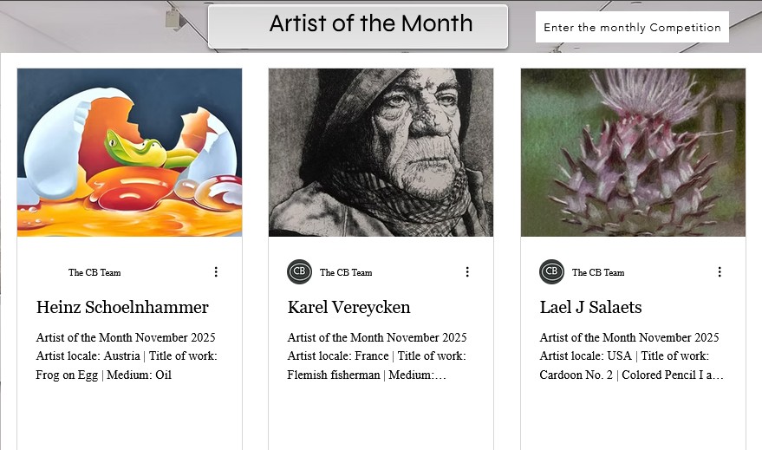Open more actions for Heinz Schoelnhammer post
This screenshot has height=450, width=762.
[x=216, y=272]
